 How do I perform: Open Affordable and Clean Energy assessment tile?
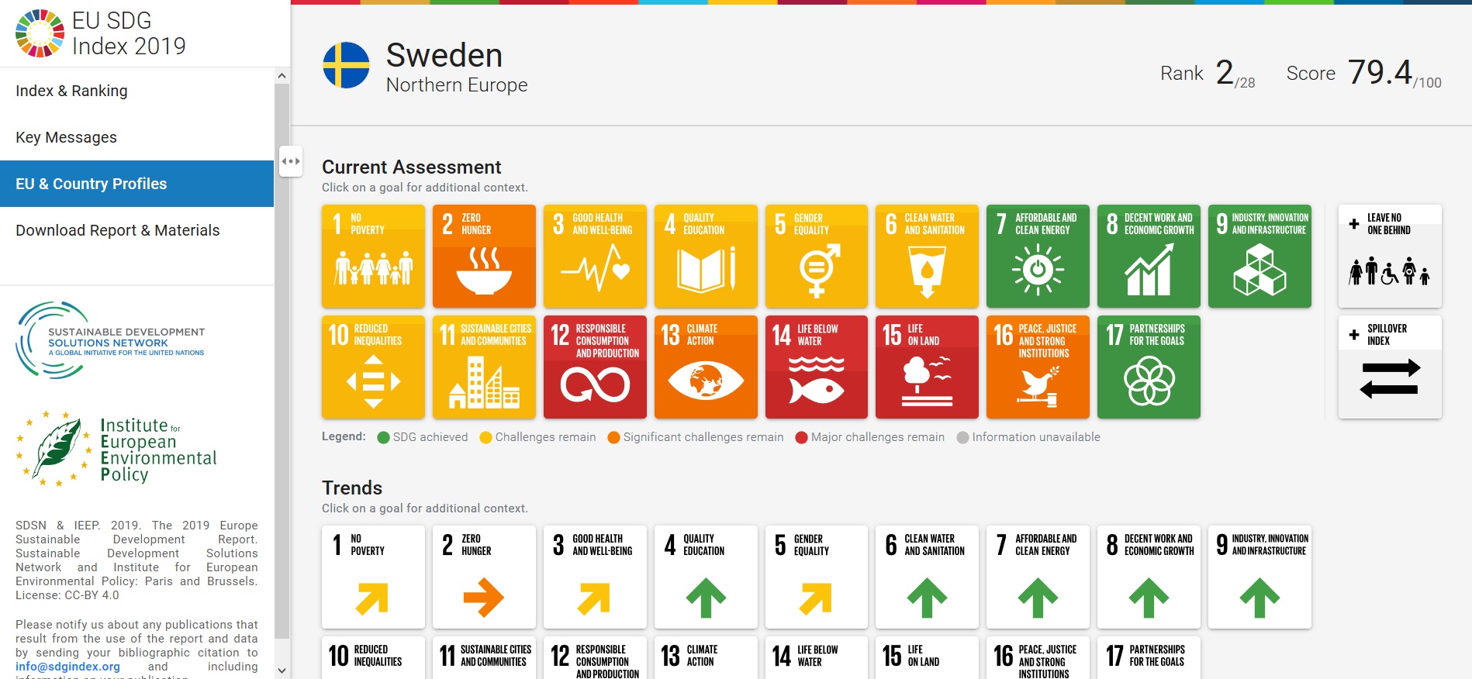pos(1038,257)
